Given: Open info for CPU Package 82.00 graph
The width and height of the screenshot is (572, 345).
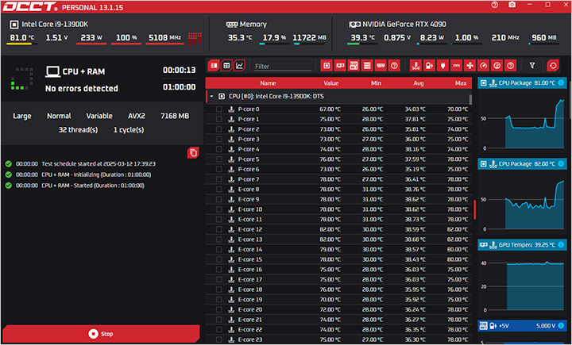Looking at the screenshot, I should pyautogui.click(x=561, y=164).
